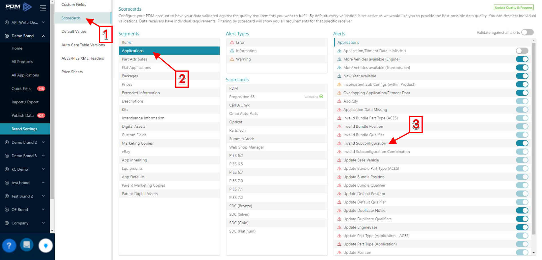
Task: Toggle the New Year available alert
Action: click(x=522, y=76)
